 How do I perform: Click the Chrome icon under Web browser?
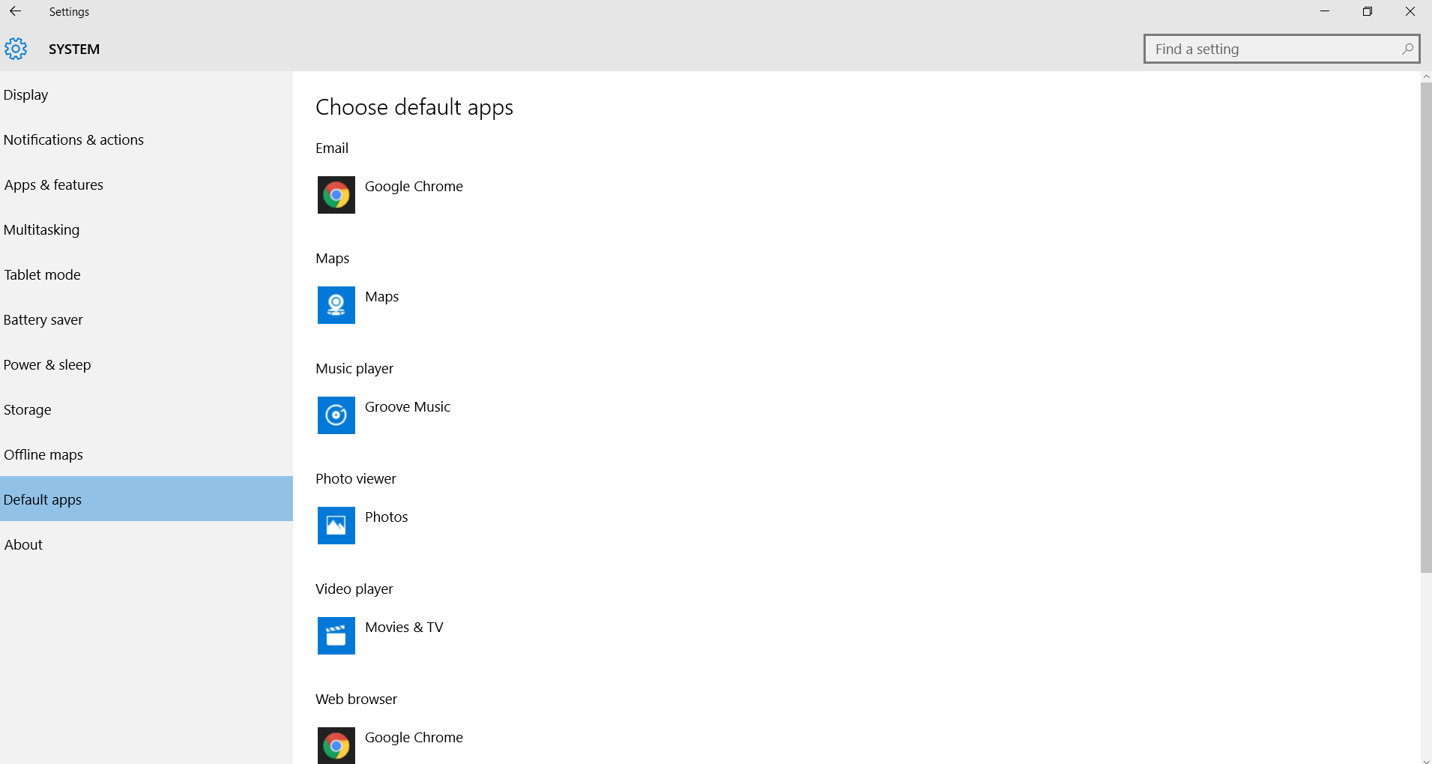tap(336, 745)
